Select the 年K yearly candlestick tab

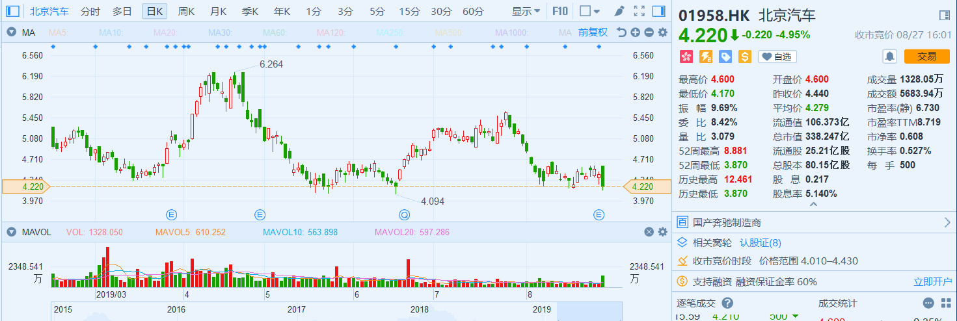(x=282, y=11)
